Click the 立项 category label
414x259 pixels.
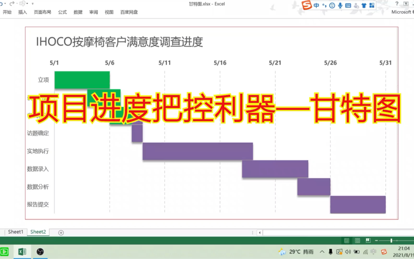click(x=43, y=80)
